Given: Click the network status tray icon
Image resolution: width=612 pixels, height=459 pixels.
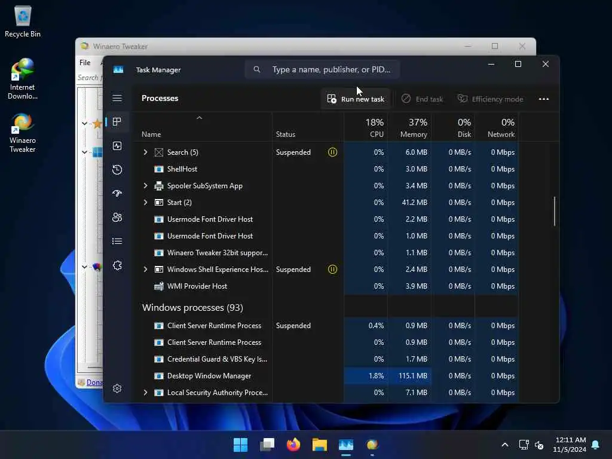Looking at the screenshot, I should coord(524,445).
